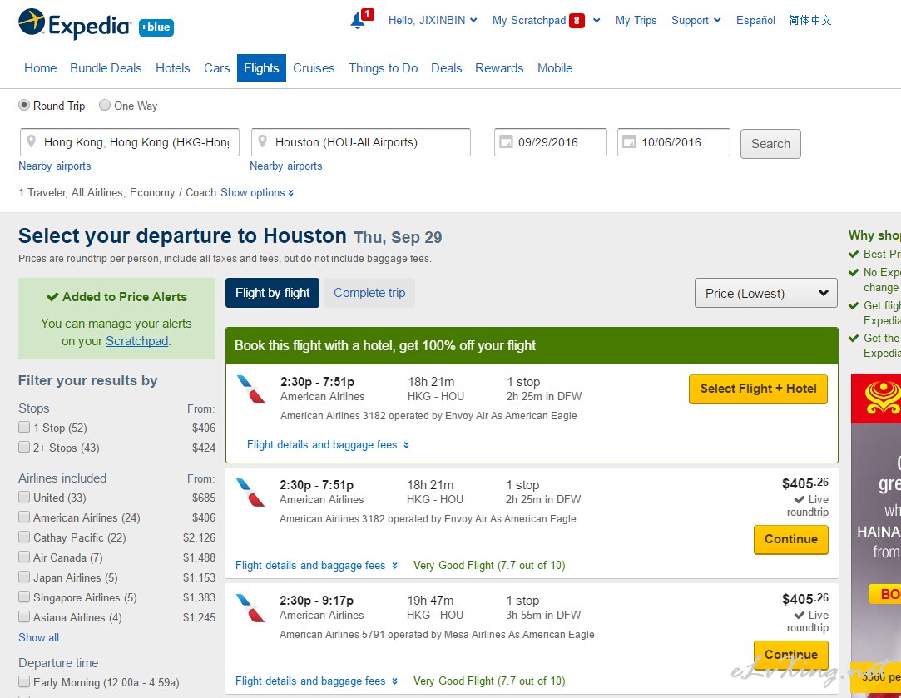Expand Show options for travelers
Screen dimensions: 901x698
pos(257,192)
